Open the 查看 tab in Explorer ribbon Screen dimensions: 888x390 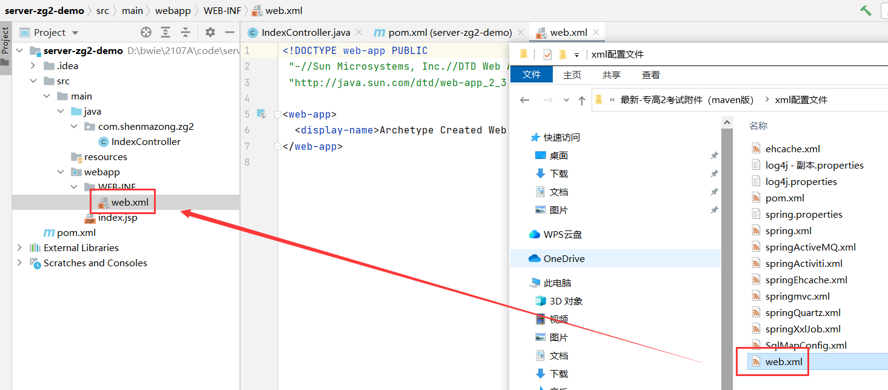coord(651,75)
